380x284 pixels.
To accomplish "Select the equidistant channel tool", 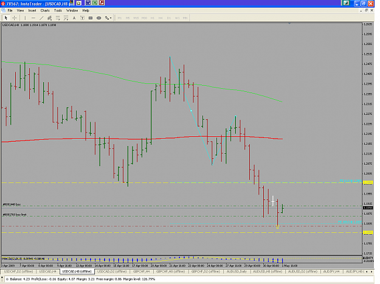I will 49,18.
